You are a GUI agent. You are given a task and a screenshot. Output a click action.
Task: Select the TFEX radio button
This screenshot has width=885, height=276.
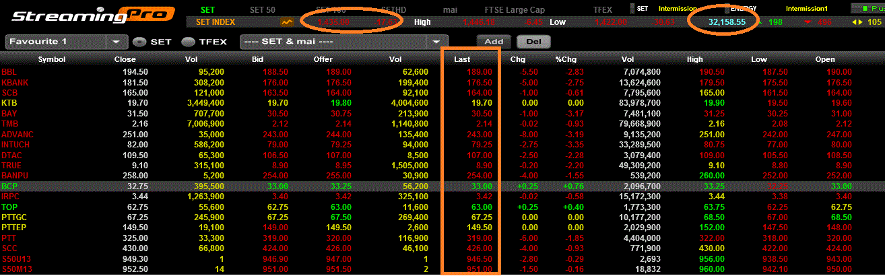coord(188,41)
